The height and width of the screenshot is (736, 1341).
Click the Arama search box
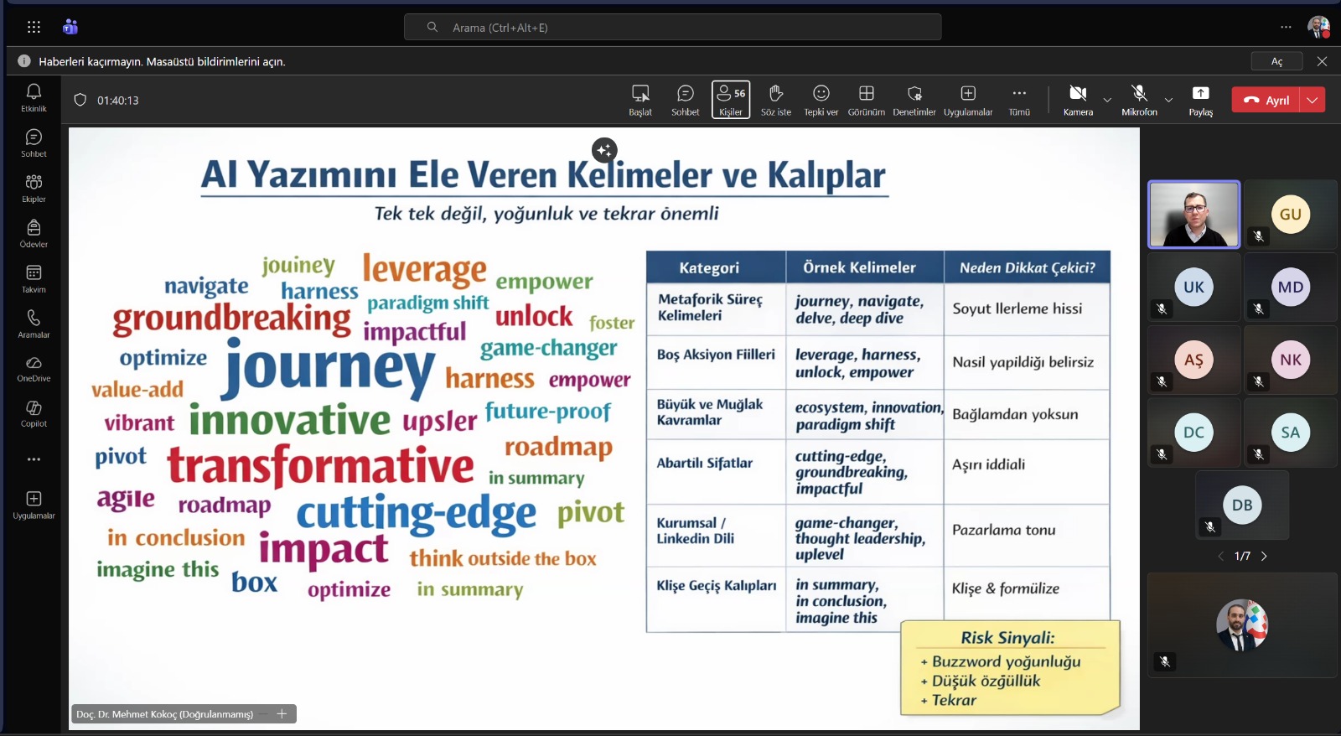tap(672, 28)
